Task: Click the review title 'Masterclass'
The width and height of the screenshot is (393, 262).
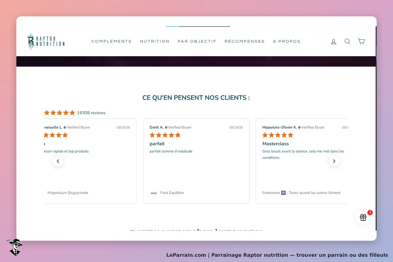Action: tap(275, 144)
